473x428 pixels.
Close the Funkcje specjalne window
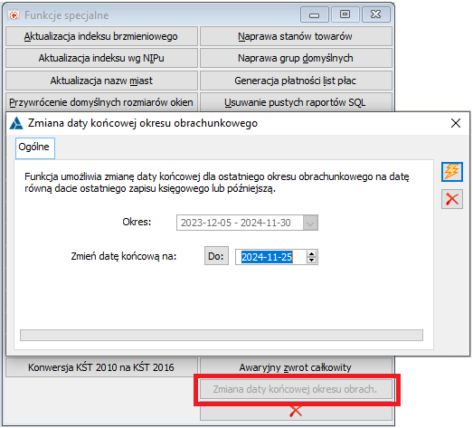[376, 14]
